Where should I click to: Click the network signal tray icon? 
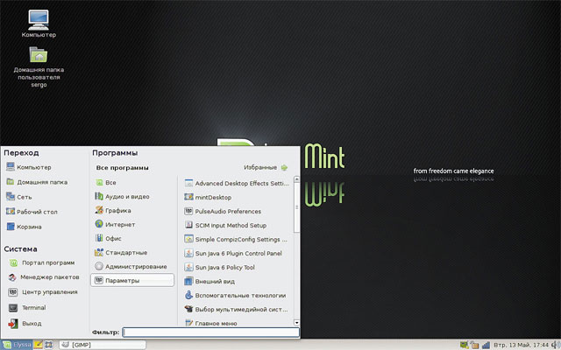pyautogui.click(x=486, y=345)
